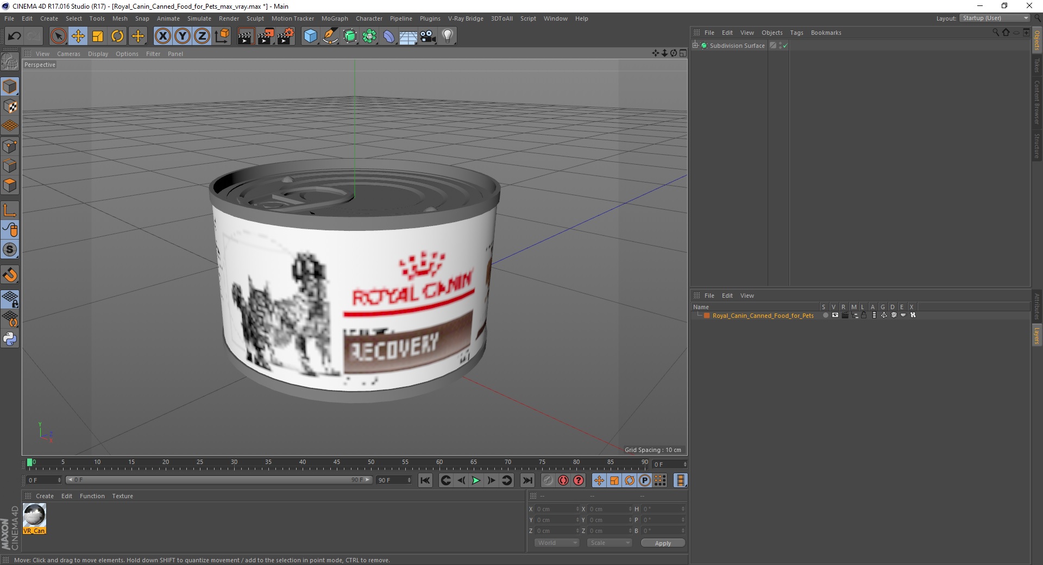Viewport: 1043px width, 565px height.
Task: Open the Layout dropdown Startup (User)
Action: (x=995, y=18)
